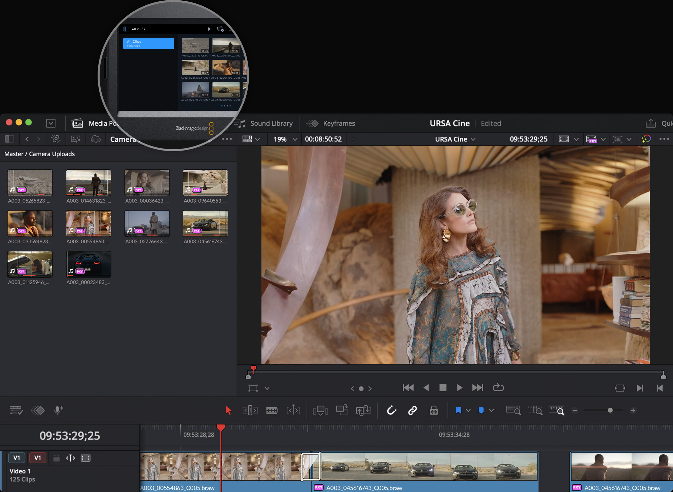Toggle timeline Snapping magnet
Image resolution: width=673 pixels, height=492 pixels.
coord(392,410)
